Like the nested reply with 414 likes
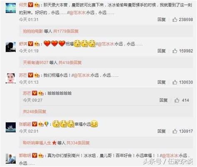197x167 pixels. coord(177,100)
